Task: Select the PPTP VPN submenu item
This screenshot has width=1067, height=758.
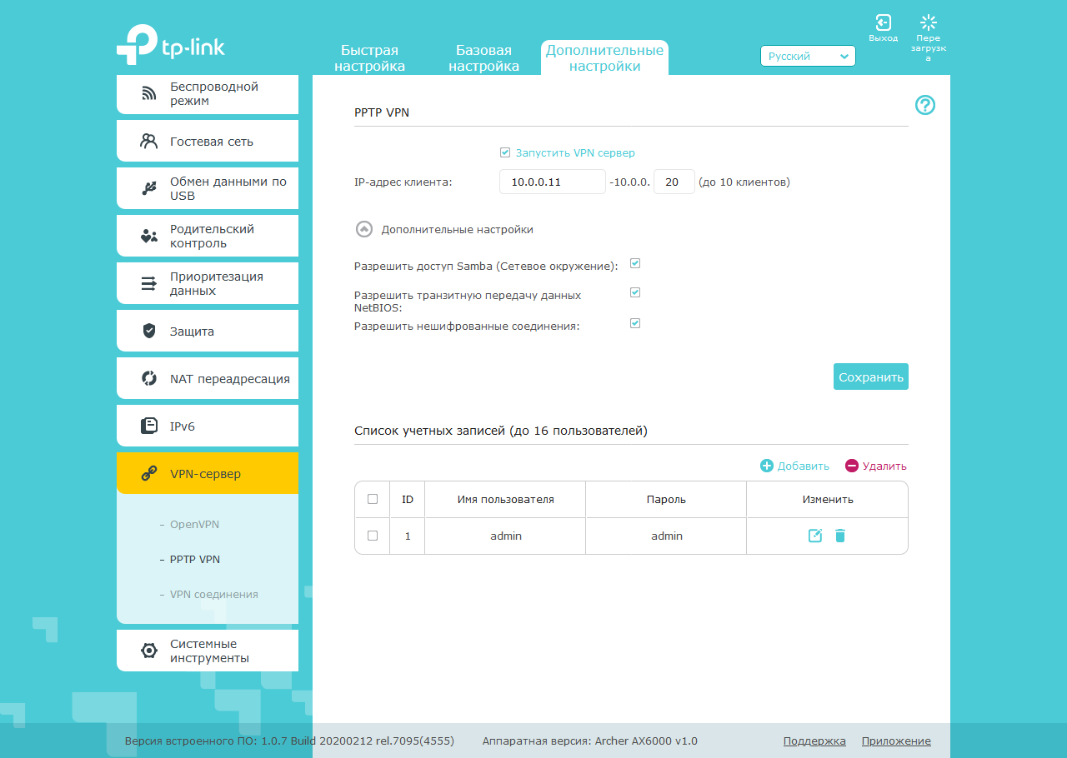Action: pos(195,559)
